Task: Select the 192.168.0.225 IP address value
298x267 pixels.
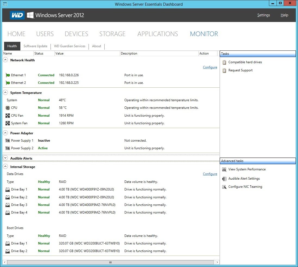Action: [x=69, y=83]
